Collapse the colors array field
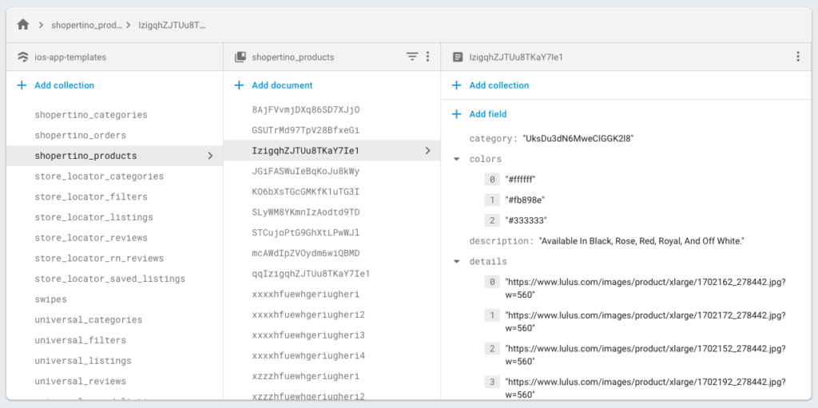 [x=456, y=159]
